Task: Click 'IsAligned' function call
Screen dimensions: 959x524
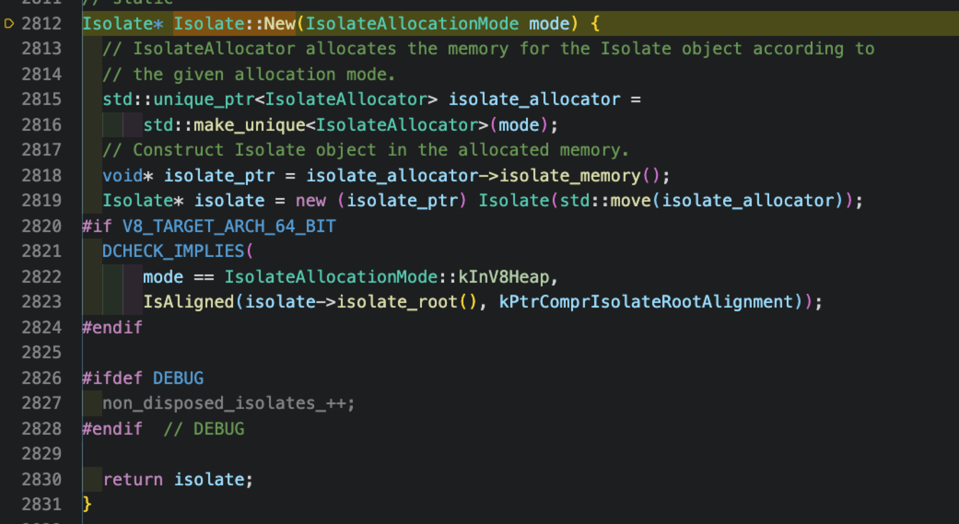Action: coord(189,302)
